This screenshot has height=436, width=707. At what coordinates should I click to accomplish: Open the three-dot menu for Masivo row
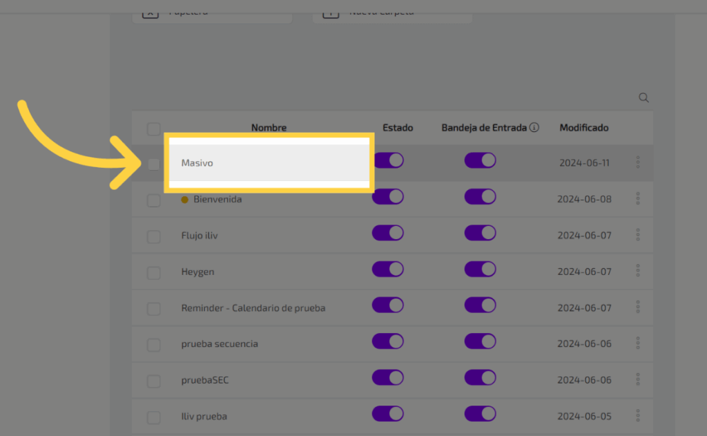click(637, 162)
